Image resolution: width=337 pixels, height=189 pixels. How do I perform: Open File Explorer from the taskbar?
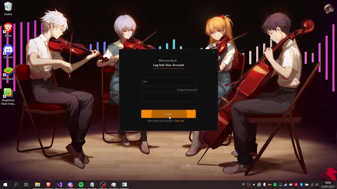tap(37, 185)
